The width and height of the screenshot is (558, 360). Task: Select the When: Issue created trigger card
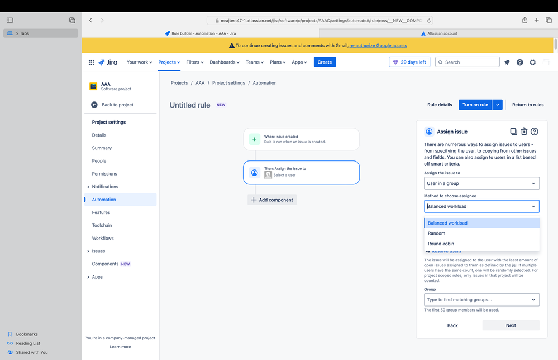[302, 139]
